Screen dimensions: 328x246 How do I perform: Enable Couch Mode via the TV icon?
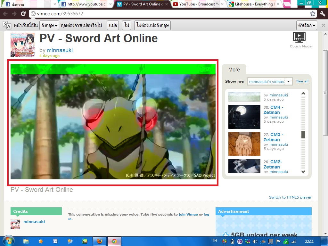pos(299,37)
